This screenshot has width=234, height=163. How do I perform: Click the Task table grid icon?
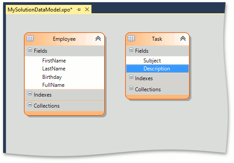[131, 38]
